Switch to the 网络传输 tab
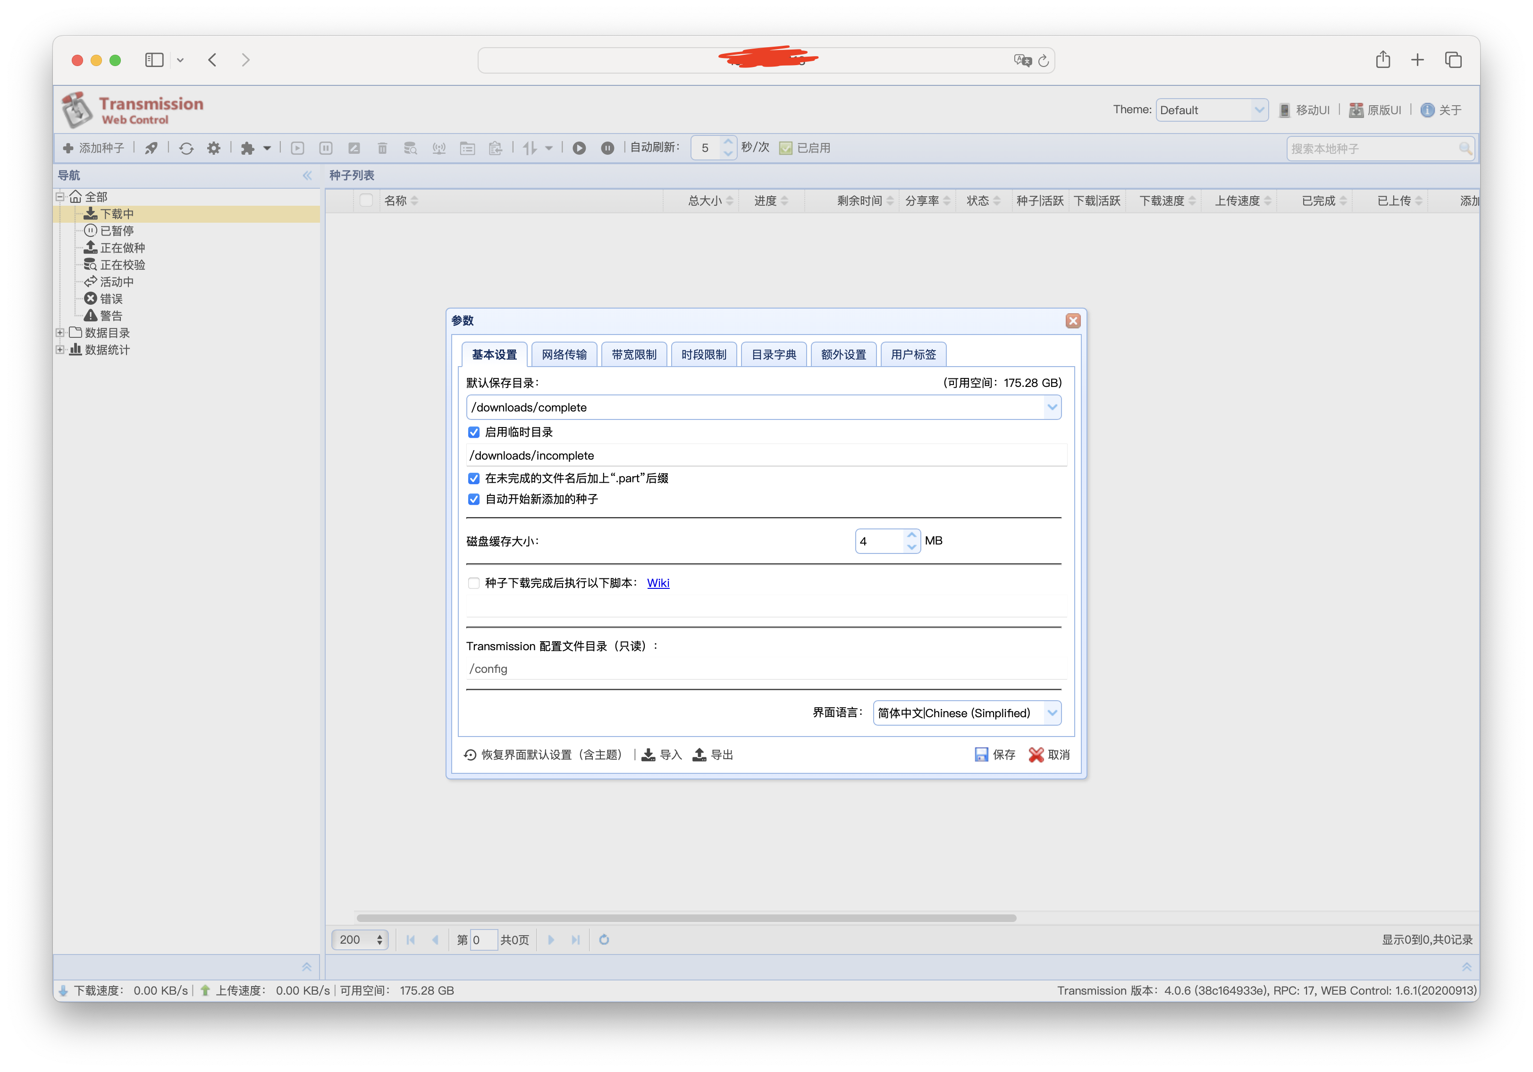Viewport: 1533px width, 1072px height. click(x=564, y=354)
